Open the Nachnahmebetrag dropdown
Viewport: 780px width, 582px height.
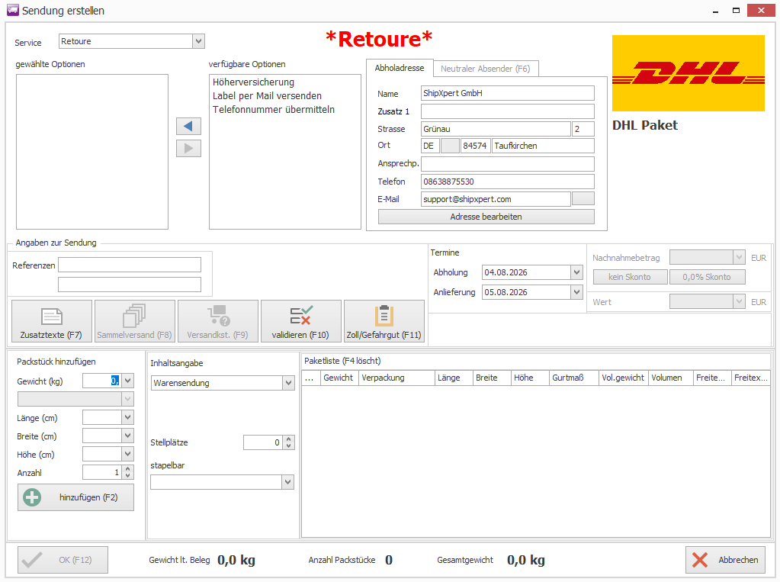point(740,257)
